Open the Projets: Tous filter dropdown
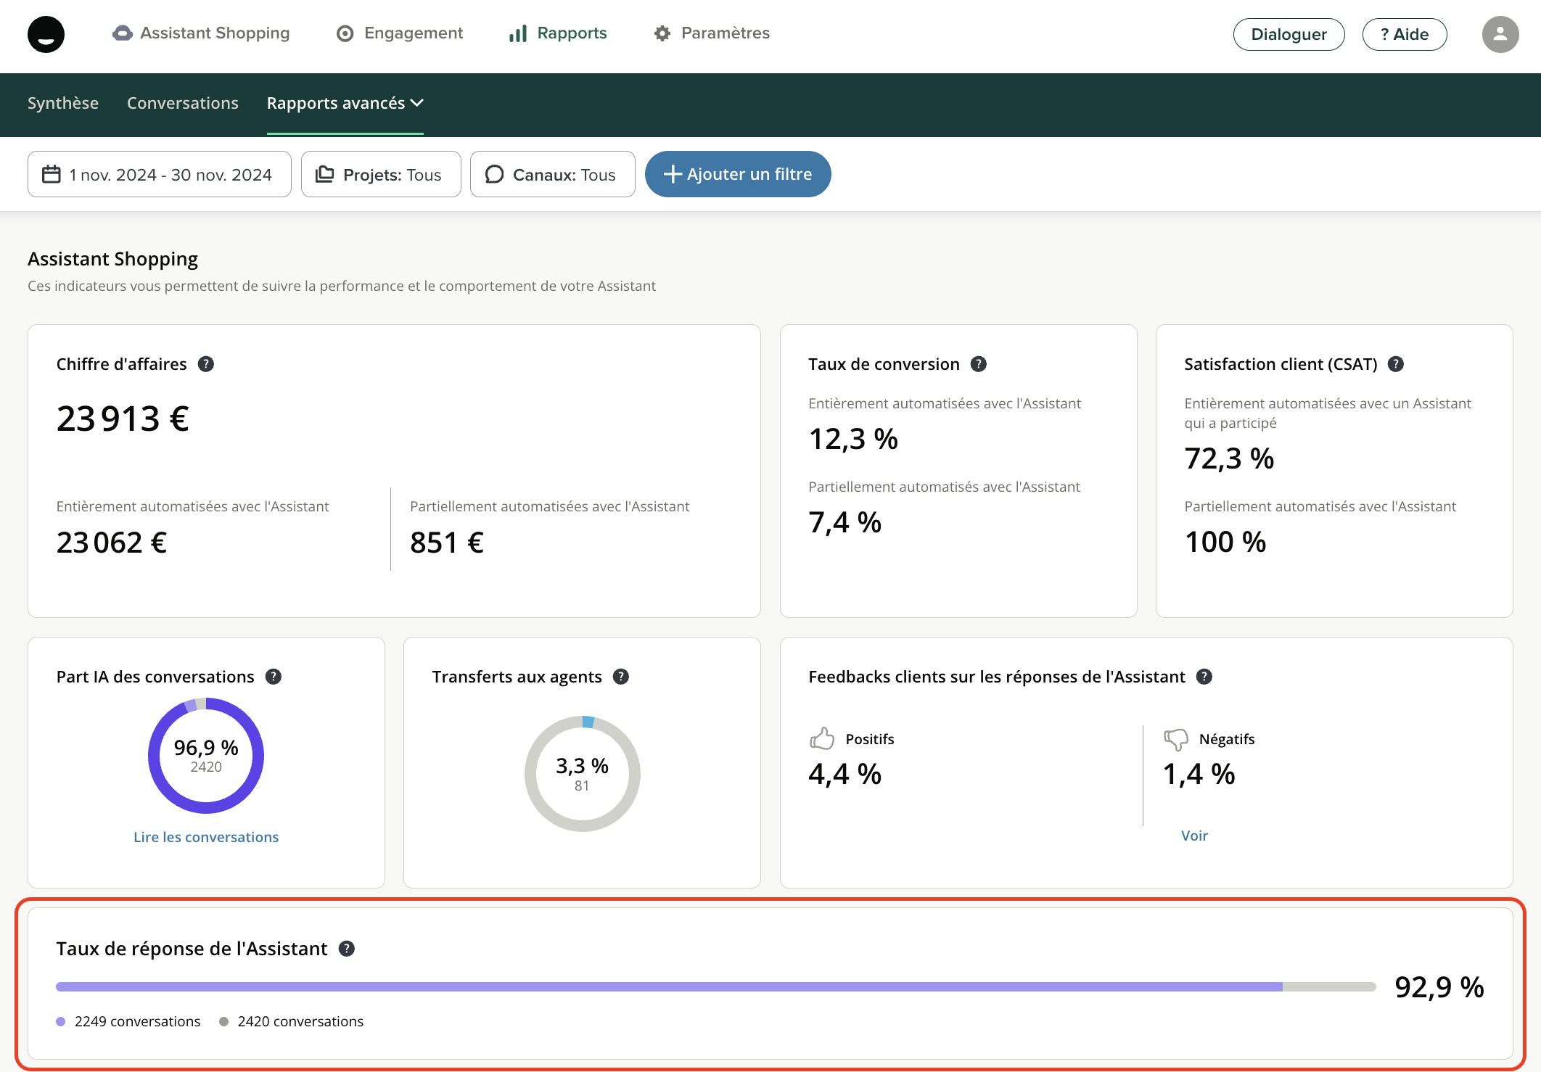The width and height of the screenshot is (1541, 1072). (381, 175)
